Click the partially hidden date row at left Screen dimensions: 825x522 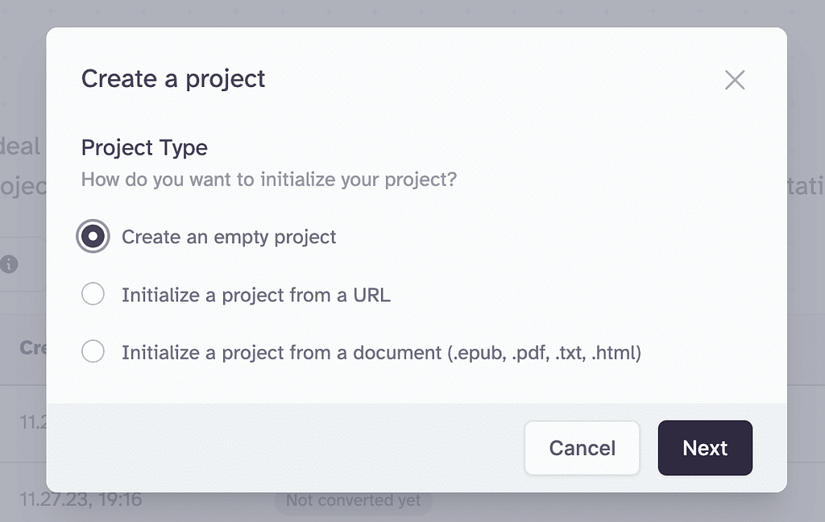click(32, 420)
